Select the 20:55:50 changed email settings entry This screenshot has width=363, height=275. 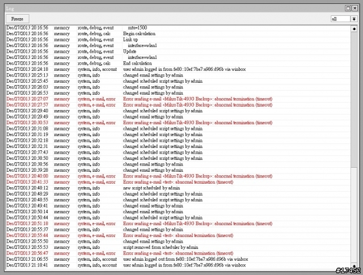(178, 242)
